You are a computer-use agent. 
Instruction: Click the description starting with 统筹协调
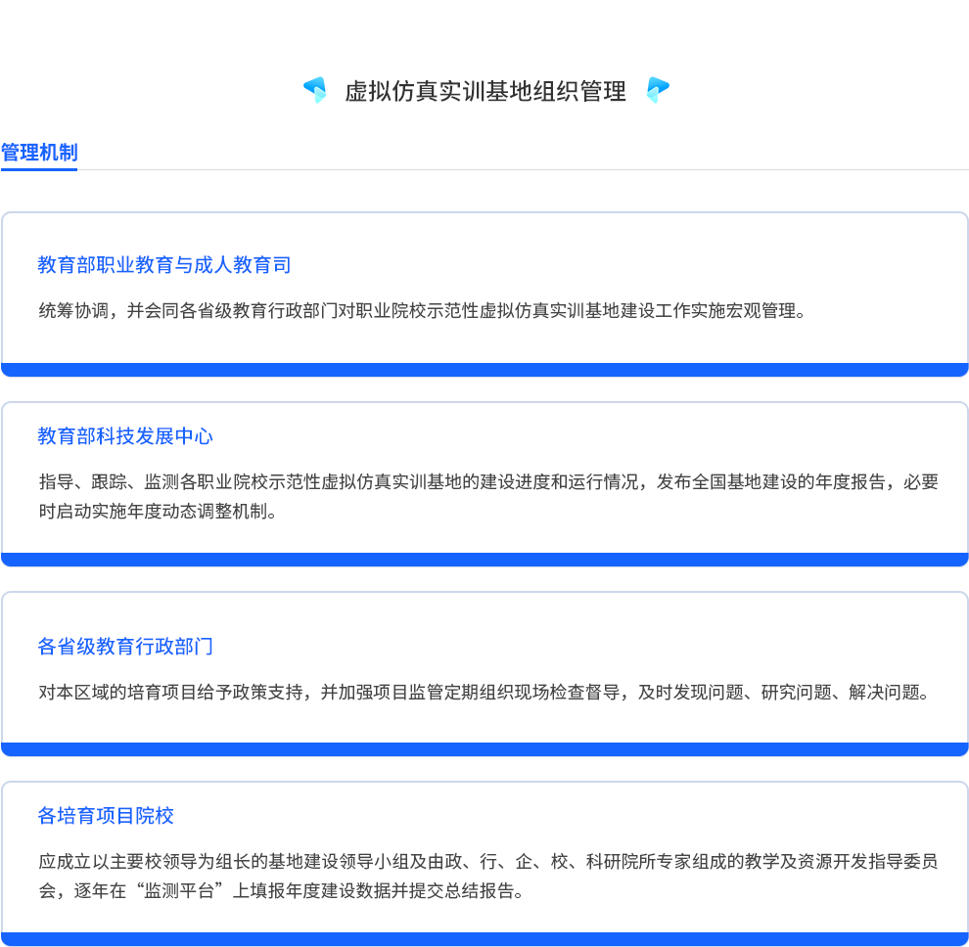click(x=423, y=311)
